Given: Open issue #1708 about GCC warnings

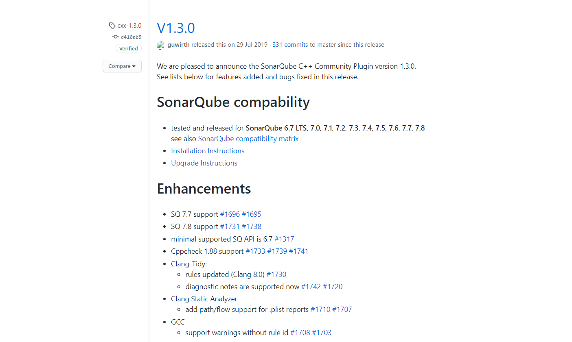Looking at the screenshot, I should click(x=299, y=332).
